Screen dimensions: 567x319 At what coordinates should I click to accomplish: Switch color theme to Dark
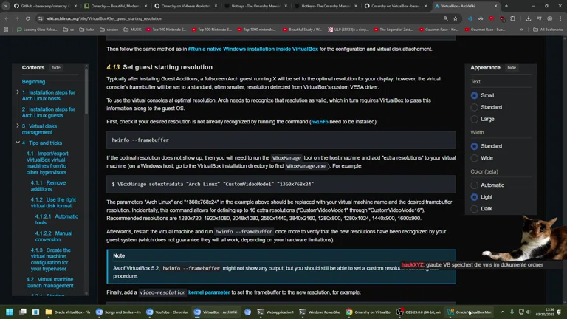(475, 209)
